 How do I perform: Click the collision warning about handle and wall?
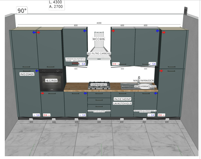pyautogui.click(x=75, y=60)
